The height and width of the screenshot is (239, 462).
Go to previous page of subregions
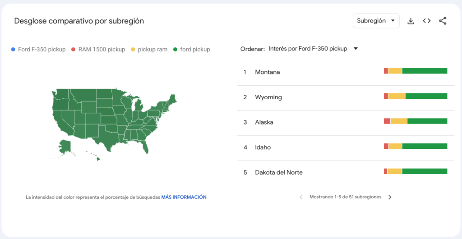tap(301, 197)
